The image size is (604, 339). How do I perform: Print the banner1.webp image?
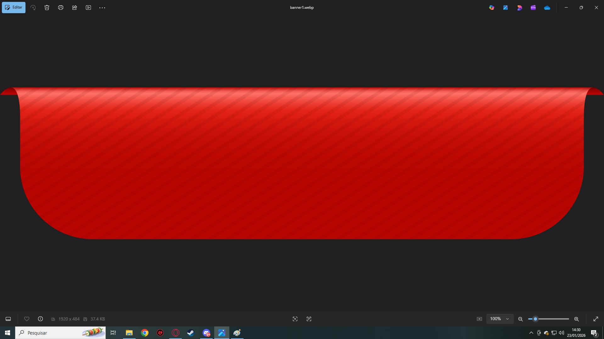61,8
